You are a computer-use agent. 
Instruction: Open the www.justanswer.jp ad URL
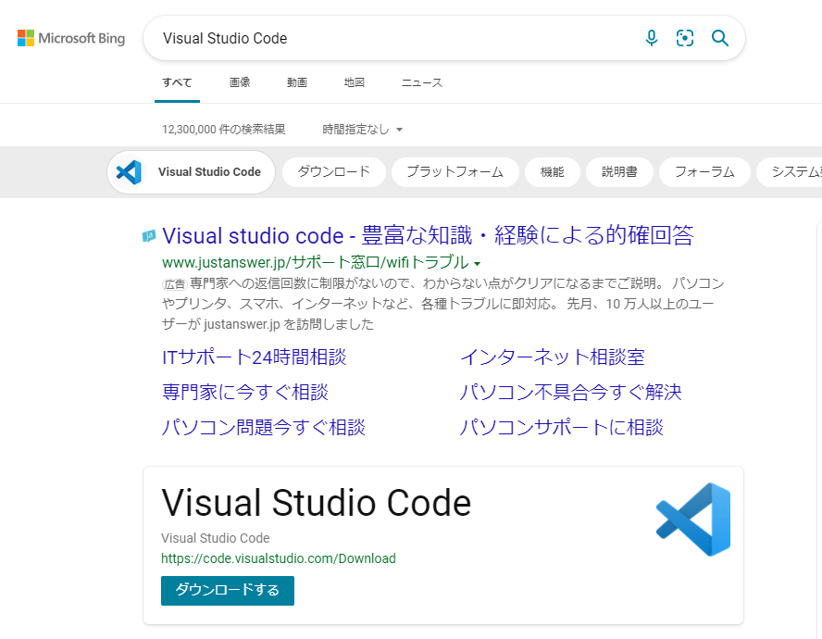[316, 262]
